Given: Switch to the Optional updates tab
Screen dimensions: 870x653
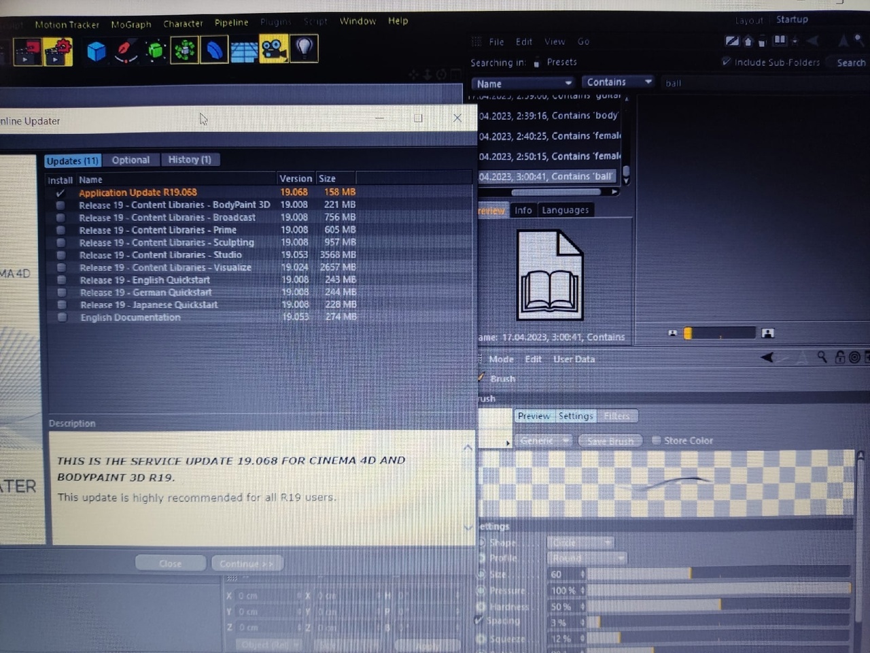Looking at the screenshot, I should pyautogui.click(x=130, y=160).
